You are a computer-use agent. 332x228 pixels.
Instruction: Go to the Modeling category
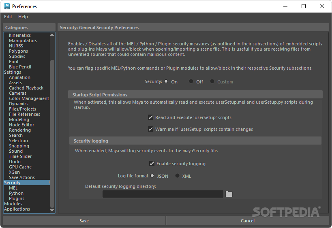coord(19,119)
